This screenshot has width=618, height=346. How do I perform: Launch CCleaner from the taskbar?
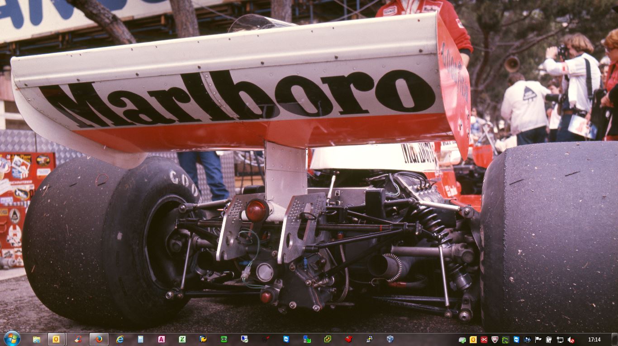point(78,339)
